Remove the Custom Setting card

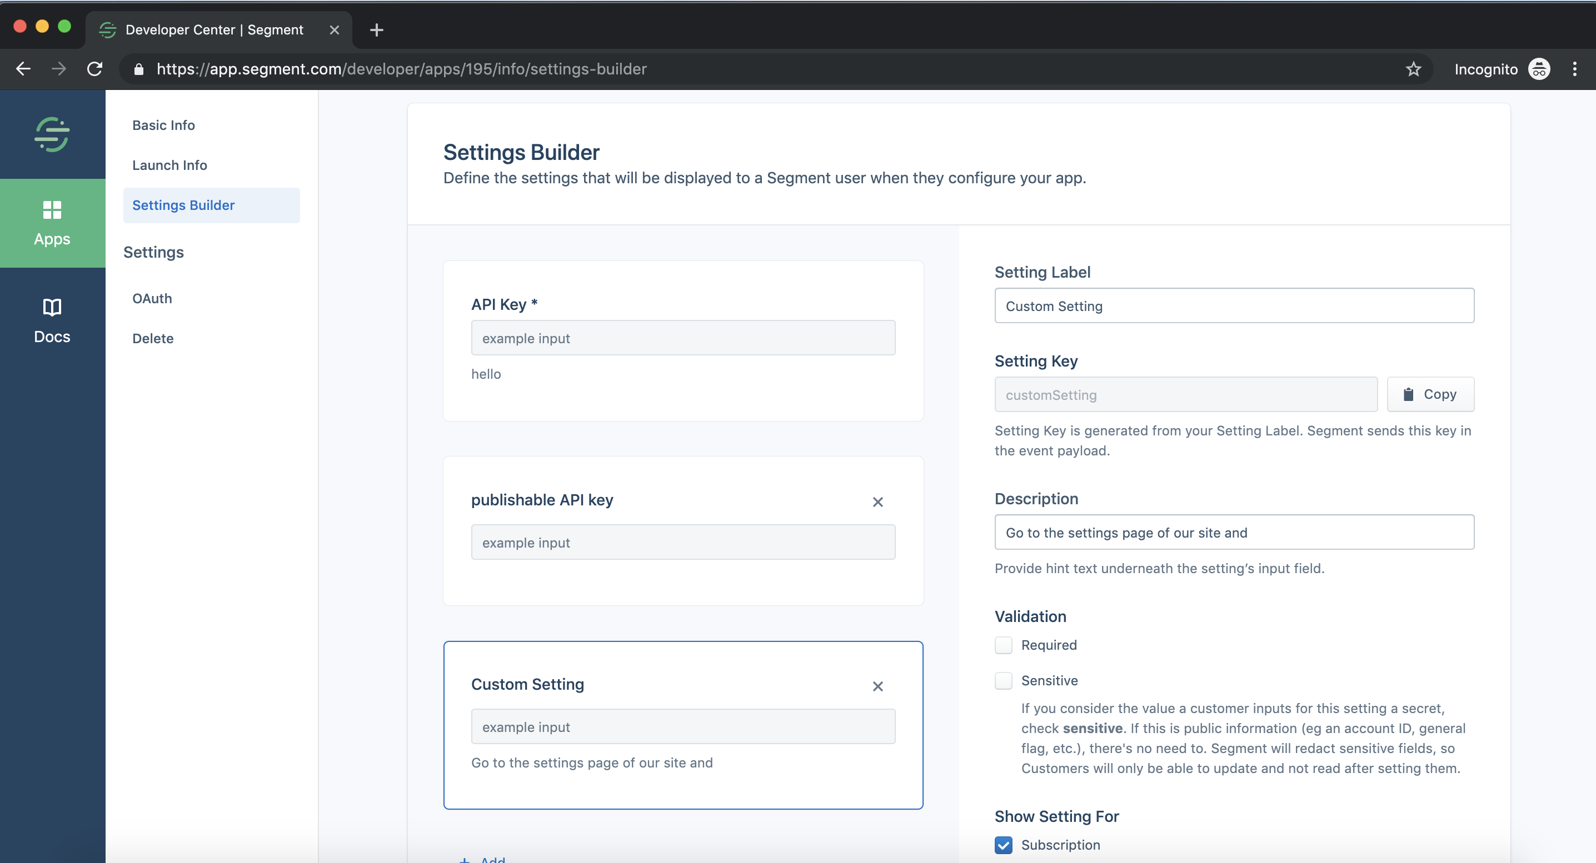pyautogui.click(x=877, y=686)
